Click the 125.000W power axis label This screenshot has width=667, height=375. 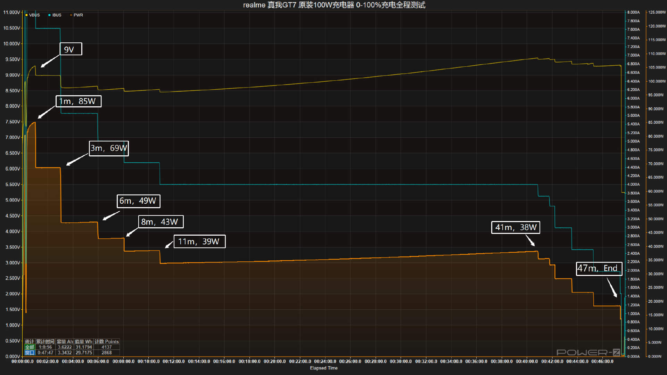(x=657, y=12)
